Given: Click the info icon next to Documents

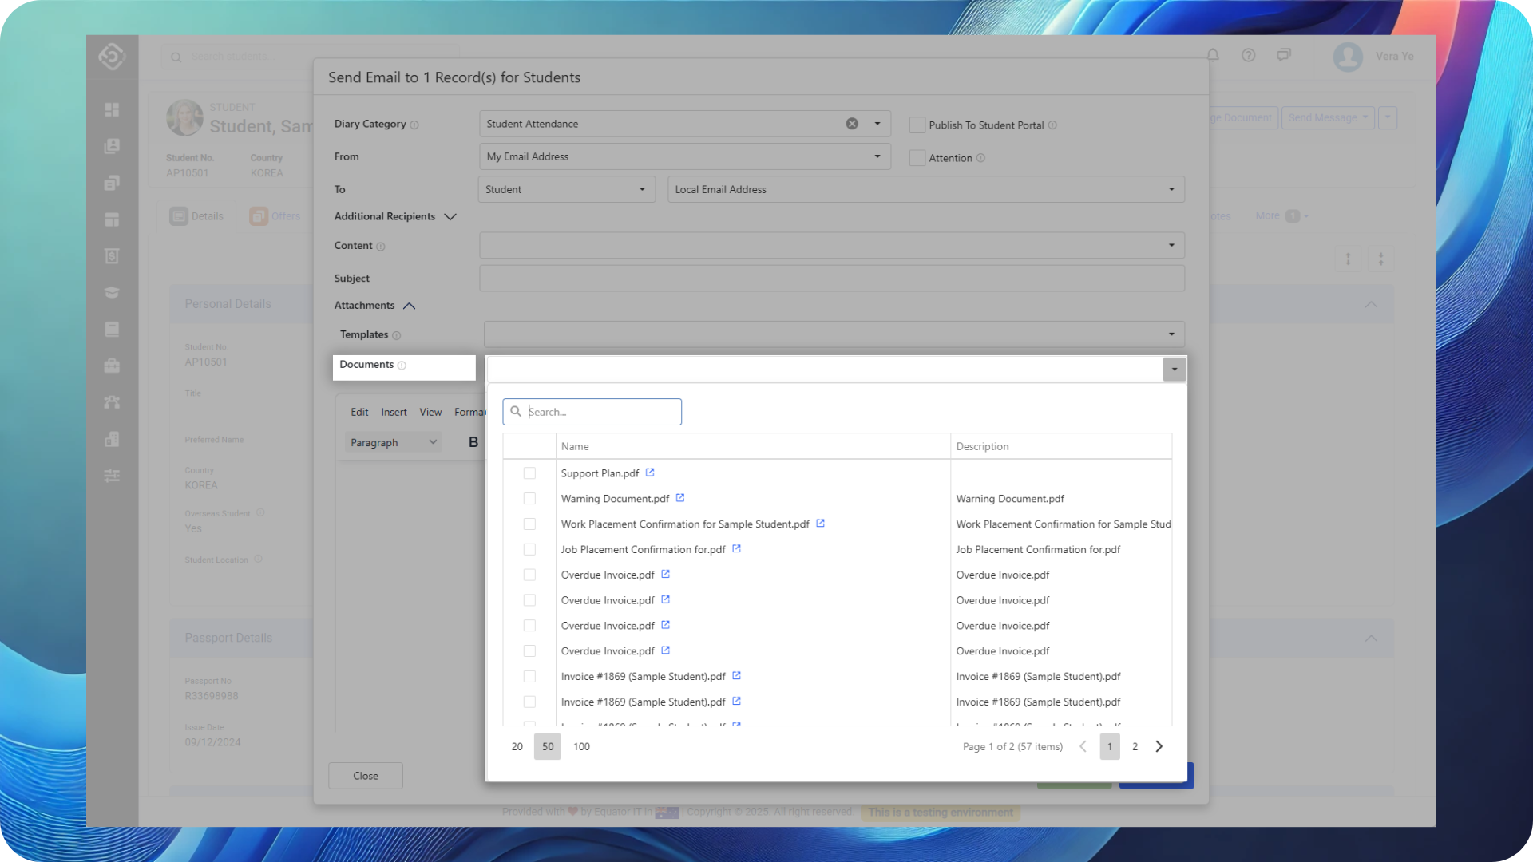Looking at the screenshot, I should coord(402,366).
